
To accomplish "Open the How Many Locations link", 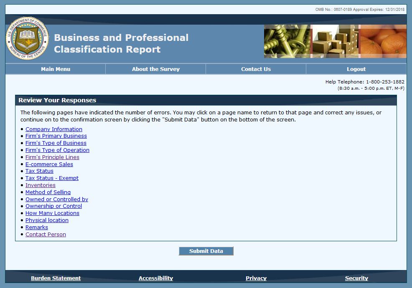I will click(52, 213).
